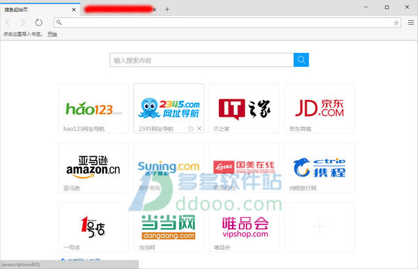Click the IT之家 caption text
Screen dimensions: 418x269
point(222,129)
